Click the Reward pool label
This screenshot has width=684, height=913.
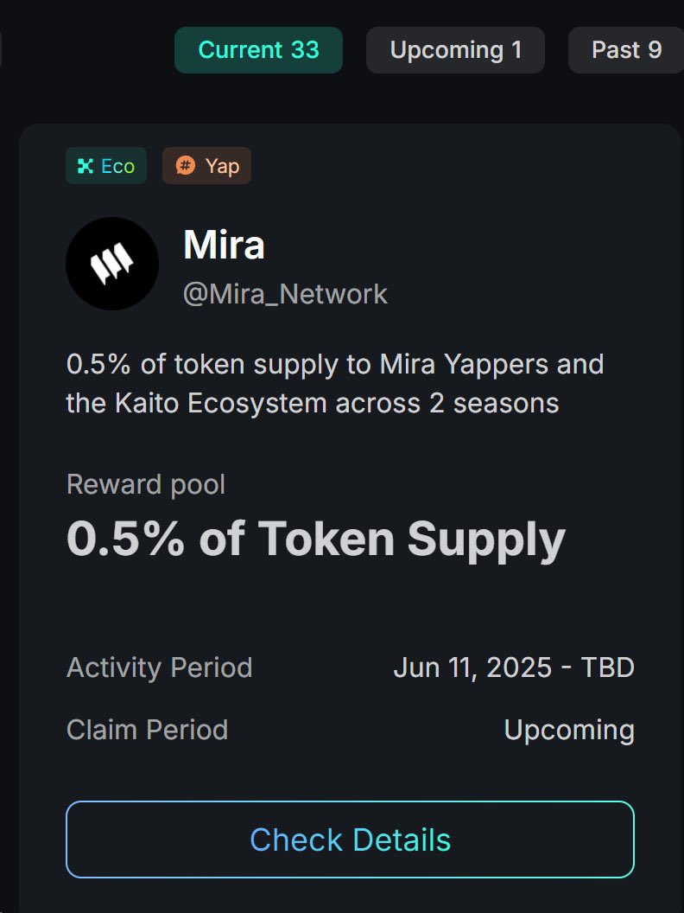(146, 484)
